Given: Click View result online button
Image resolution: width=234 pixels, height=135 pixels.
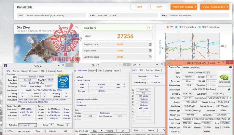Looking at the screenshot, I should tap(214, 7).
